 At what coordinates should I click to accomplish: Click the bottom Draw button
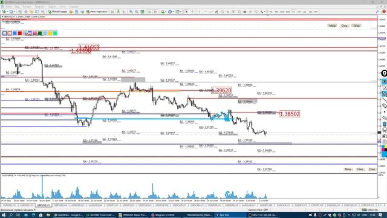(372, 170)
